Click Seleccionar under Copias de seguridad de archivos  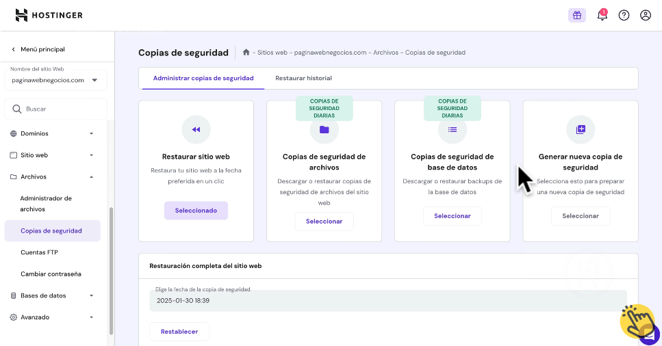pyautogui.click(x=324, y=222)
